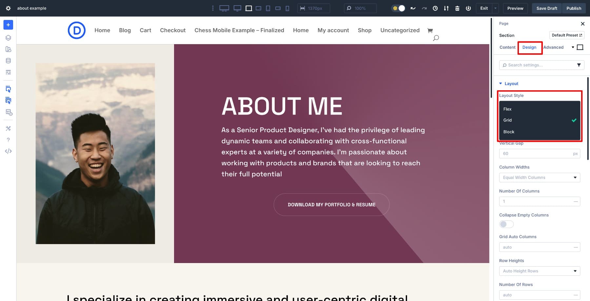The height and width of the screenshot is (301, 590).
Task: Open the help question mark icon
Action: click(x=8, y=140)
